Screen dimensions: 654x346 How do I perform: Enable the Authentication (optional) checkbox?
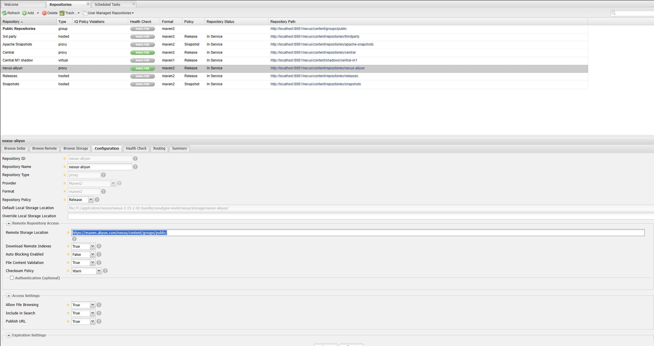click(12, 278)
